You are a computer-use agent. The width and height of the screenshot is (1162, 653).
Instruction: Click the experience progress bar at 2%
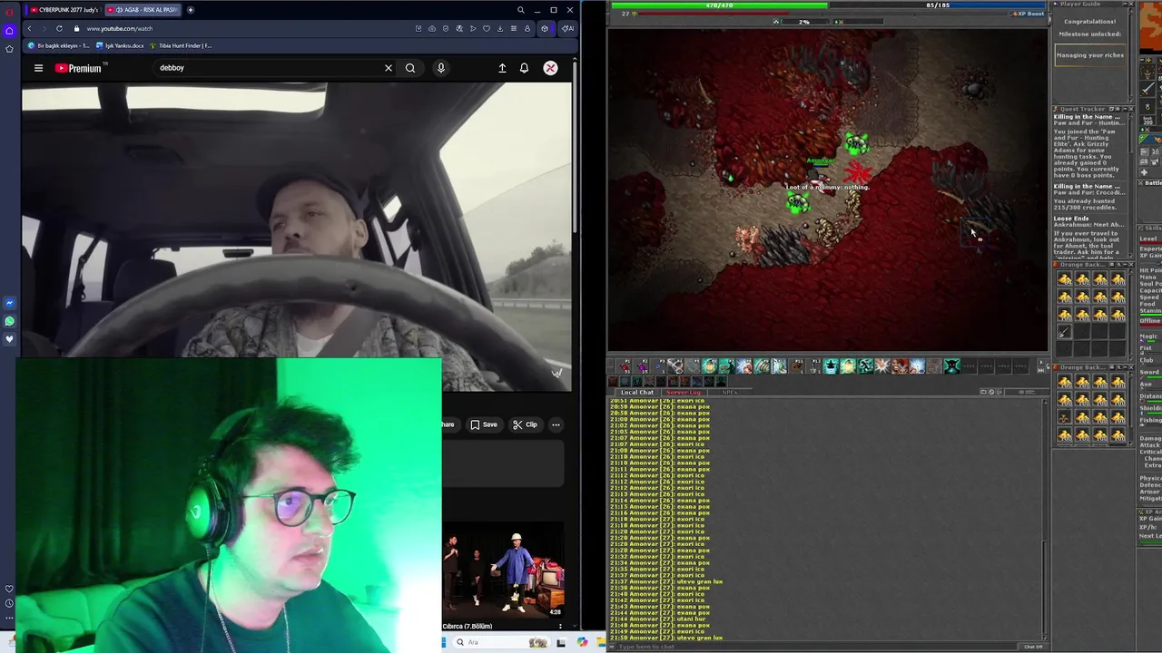point(803,22)
